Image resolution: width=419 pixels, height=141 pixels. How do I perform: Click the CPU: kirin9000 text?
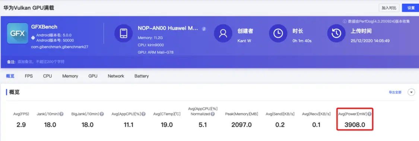pyautogui.click(x=151, y=45)
